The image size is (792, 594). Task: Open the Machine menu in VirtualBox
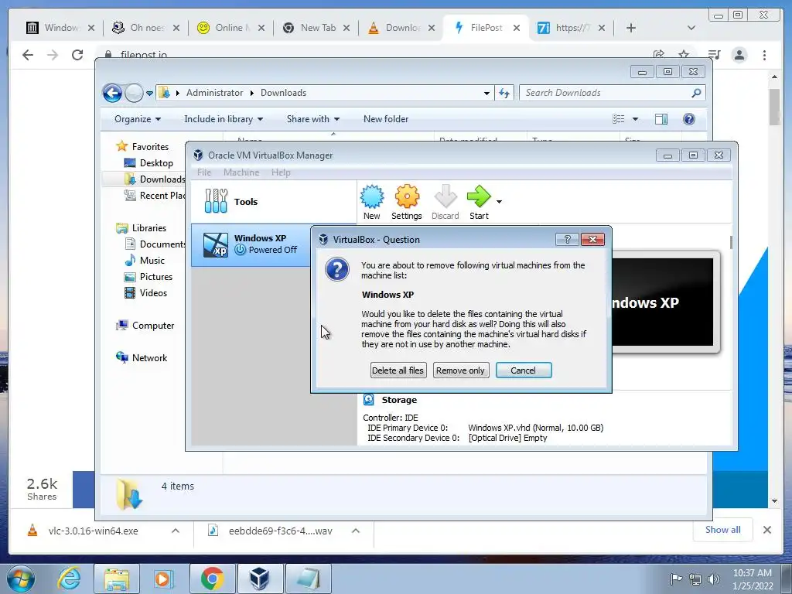tap(241, 172)
